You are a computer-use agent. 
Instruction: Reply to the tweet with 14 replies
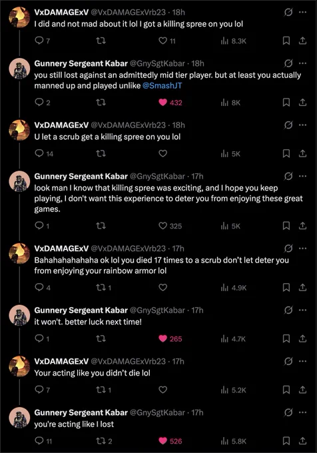point(44,153)
